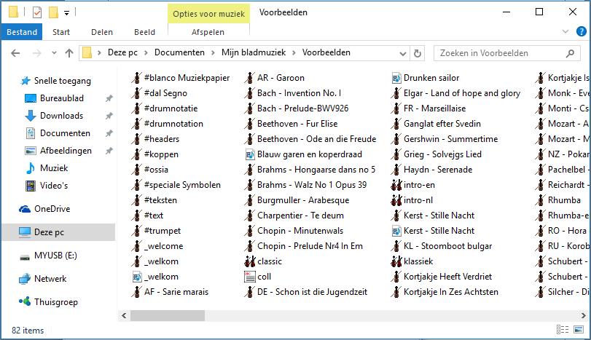Select the Opties voor muziek contextual tab
The width and height of the screenshot is (591, 340).
(208, 14)
